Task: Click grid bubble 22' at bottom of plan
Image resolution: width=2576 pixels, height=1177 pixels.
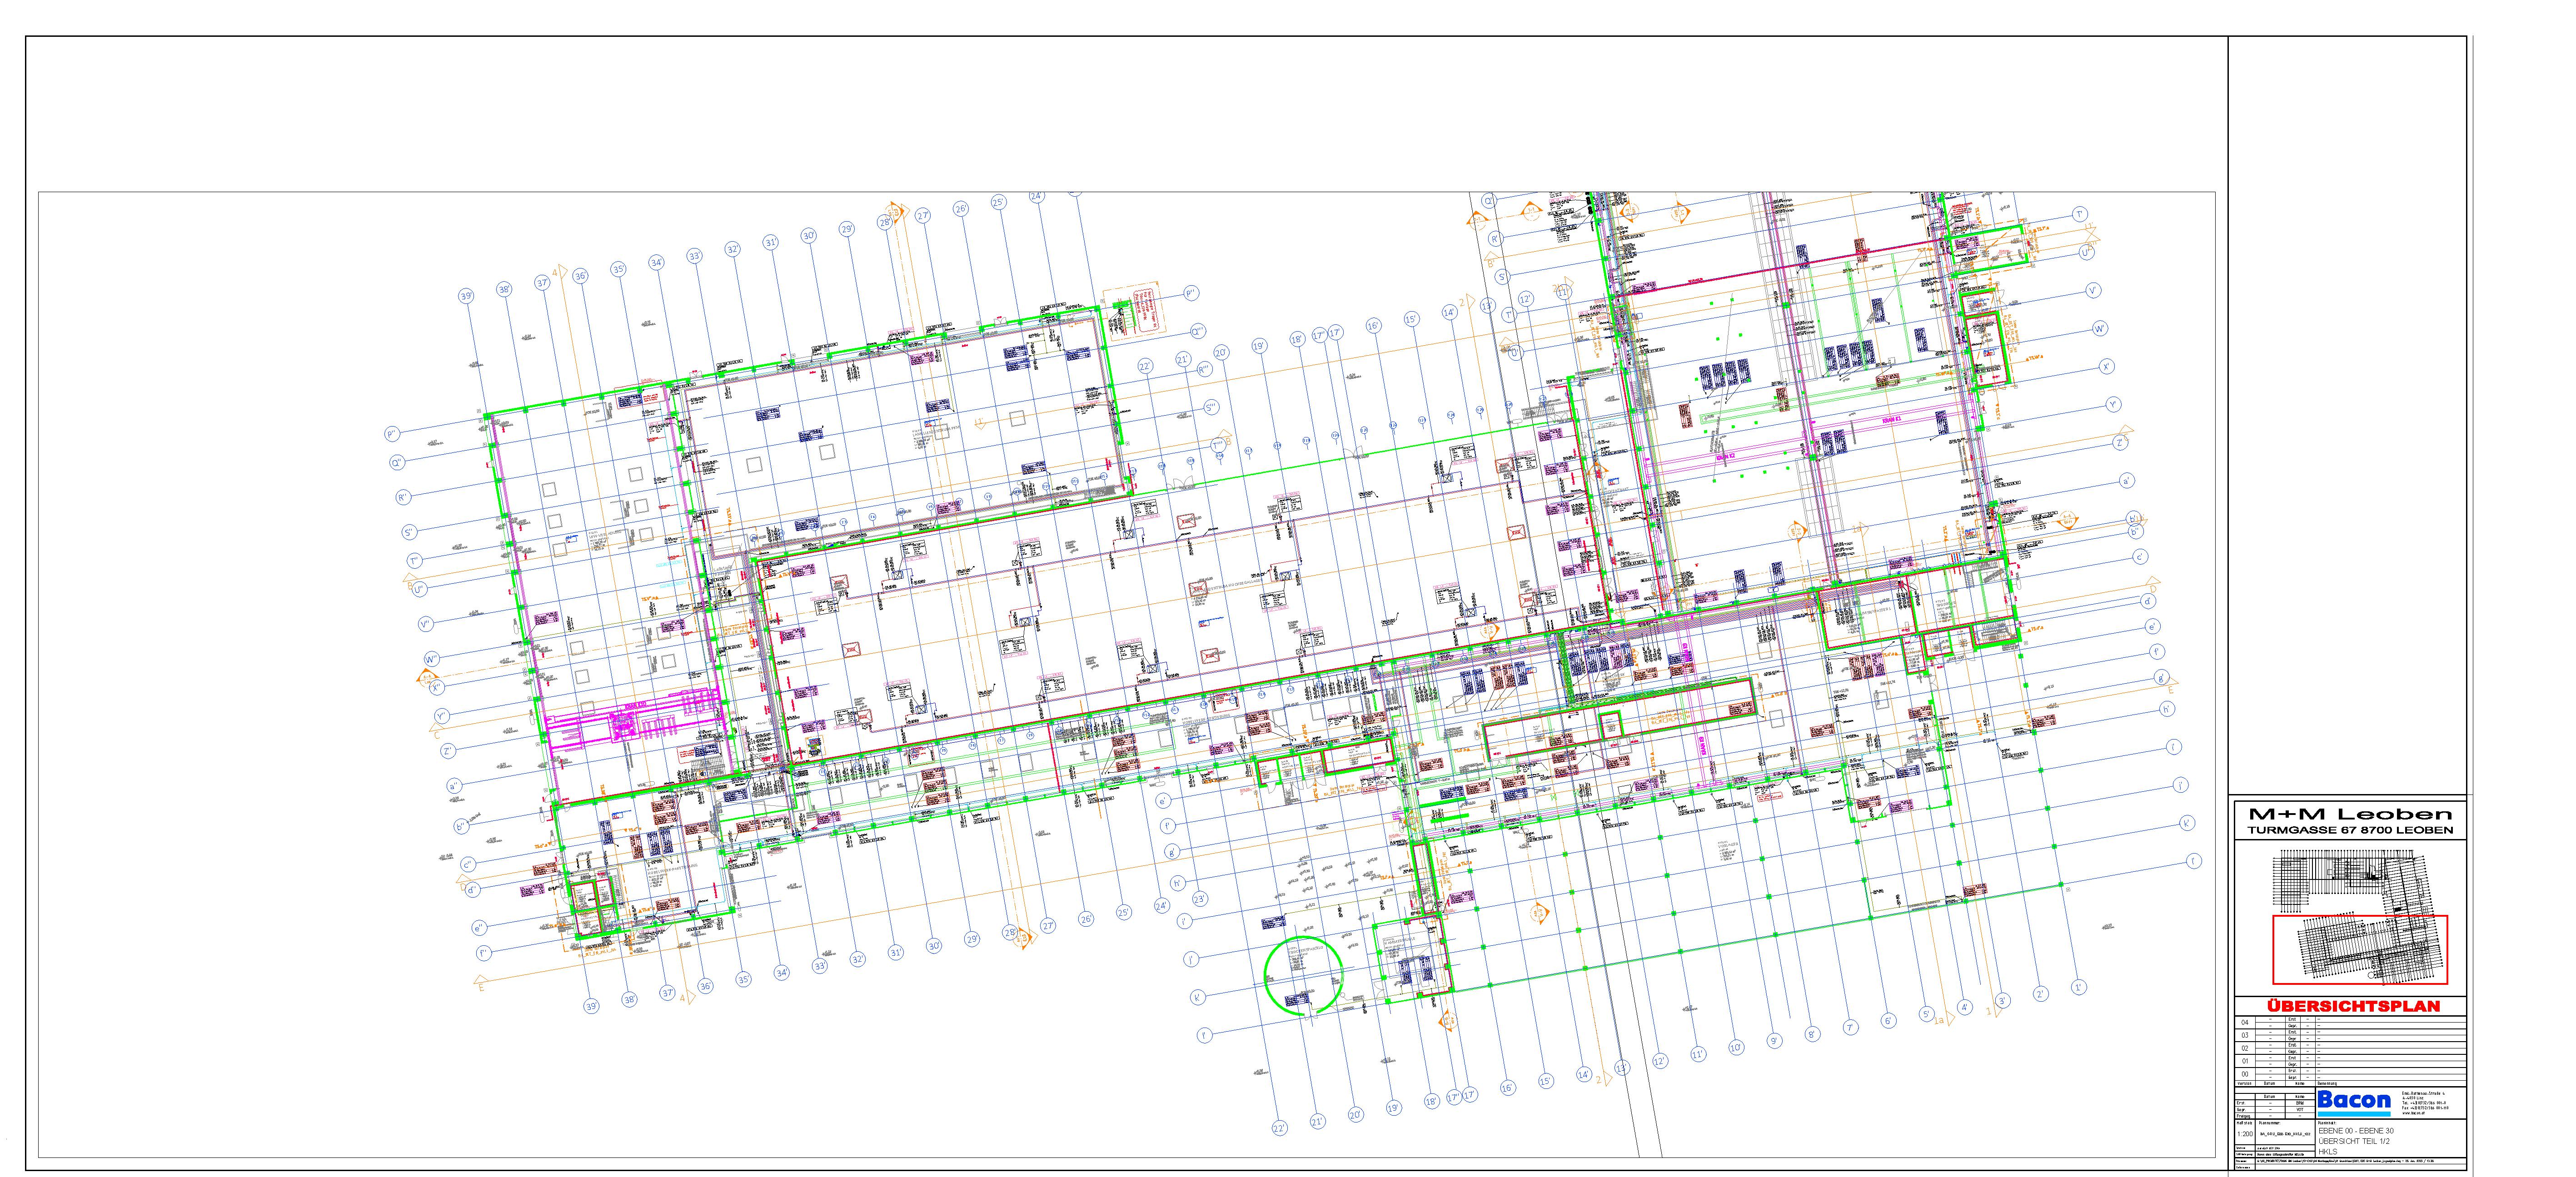Action: click(x=1279, y=1128)
